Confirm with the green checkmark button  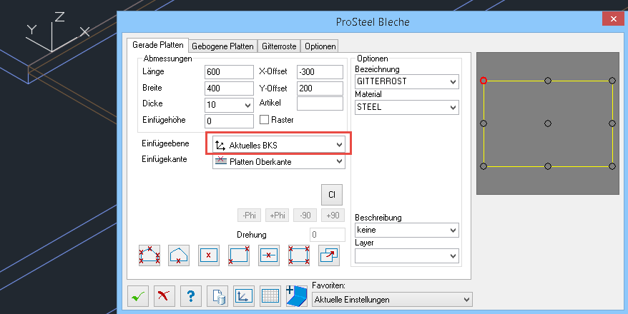(x=138, y=296)
